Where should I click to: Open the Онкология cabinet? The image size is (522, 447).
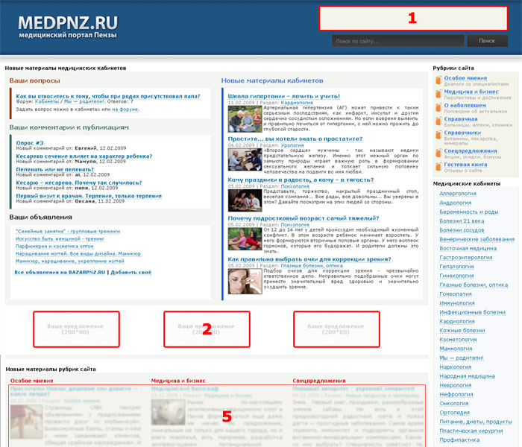[454, 404]
